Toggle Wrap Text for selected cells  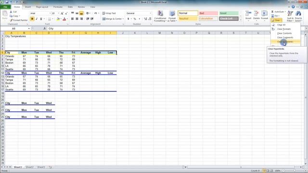point(109,13)
